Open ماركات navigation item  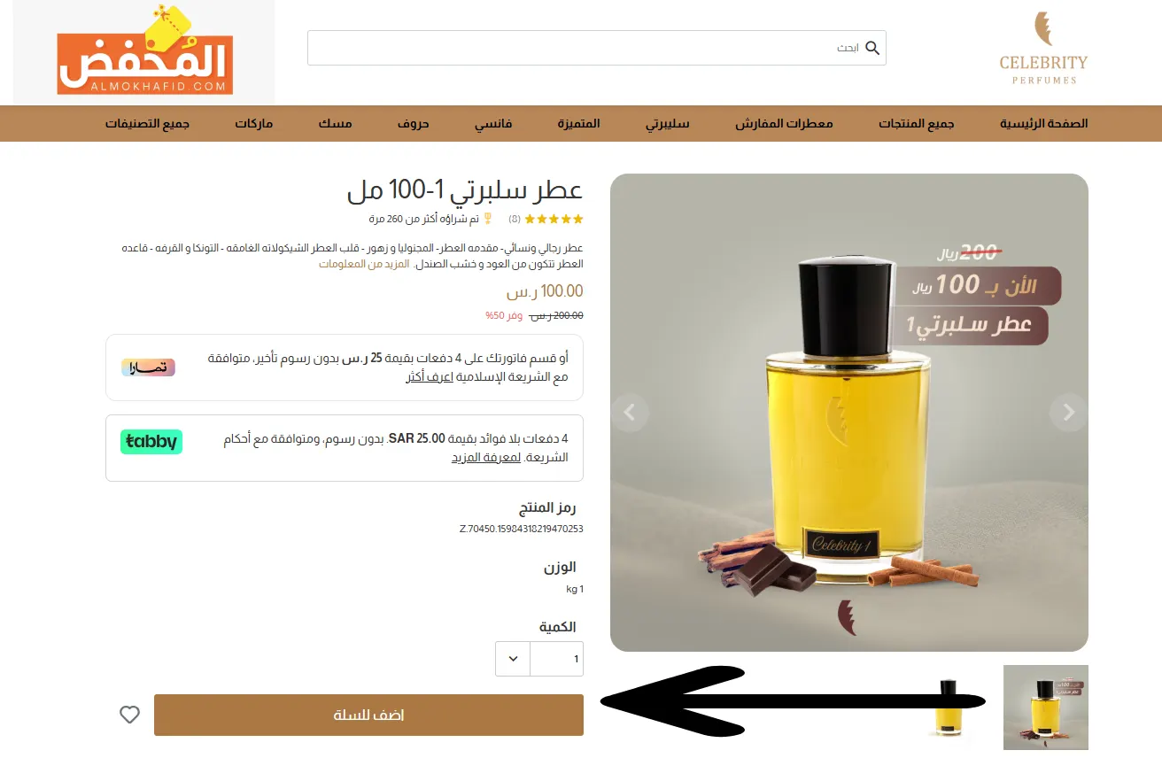253,123
